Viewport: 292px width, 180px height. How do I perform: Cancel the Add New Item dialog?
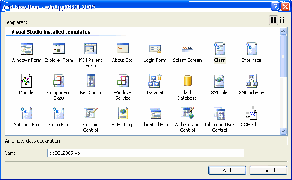point(268,170)
